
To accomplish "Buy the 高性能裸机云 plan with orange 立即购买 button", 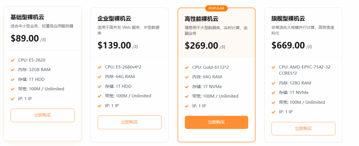I will point(216,122).
